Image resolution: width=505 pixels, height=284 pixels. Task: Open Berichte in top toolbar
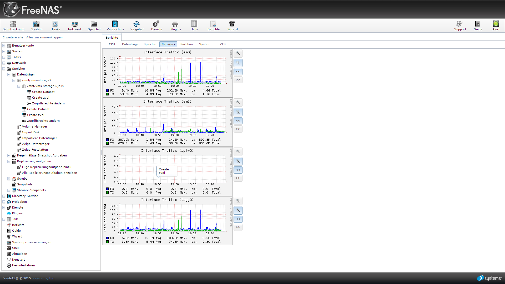coord(213,26)
